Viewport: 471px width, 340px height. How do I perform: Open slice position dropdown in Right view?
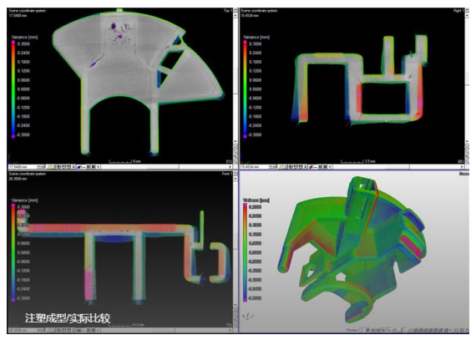(270, 166)
